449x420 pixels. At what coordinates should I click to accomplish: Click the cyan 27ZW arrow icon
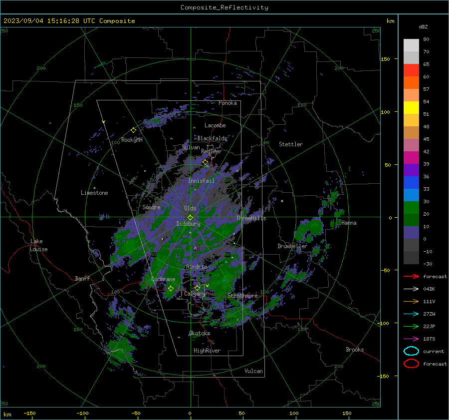click(411, 314)
